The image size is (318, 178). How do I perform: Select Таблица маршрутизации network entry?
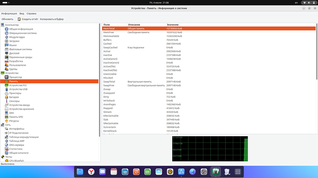click(24, 137)
